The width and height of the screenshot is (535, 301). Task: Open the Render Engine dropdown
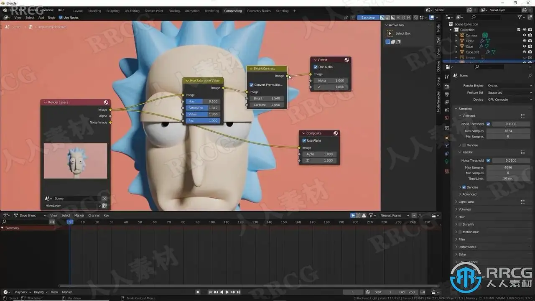pos(509,86)
